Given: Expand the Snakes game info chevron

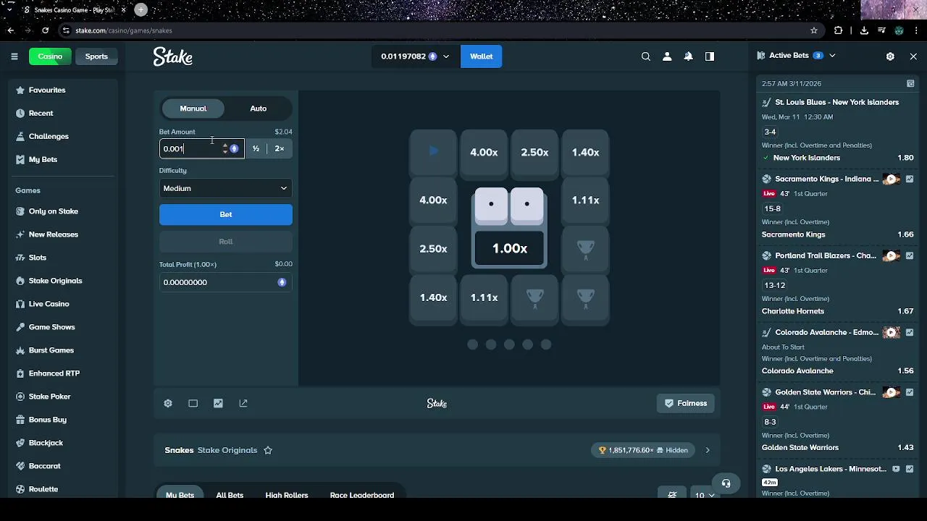Looking at the screenshot, I should 708,450.
